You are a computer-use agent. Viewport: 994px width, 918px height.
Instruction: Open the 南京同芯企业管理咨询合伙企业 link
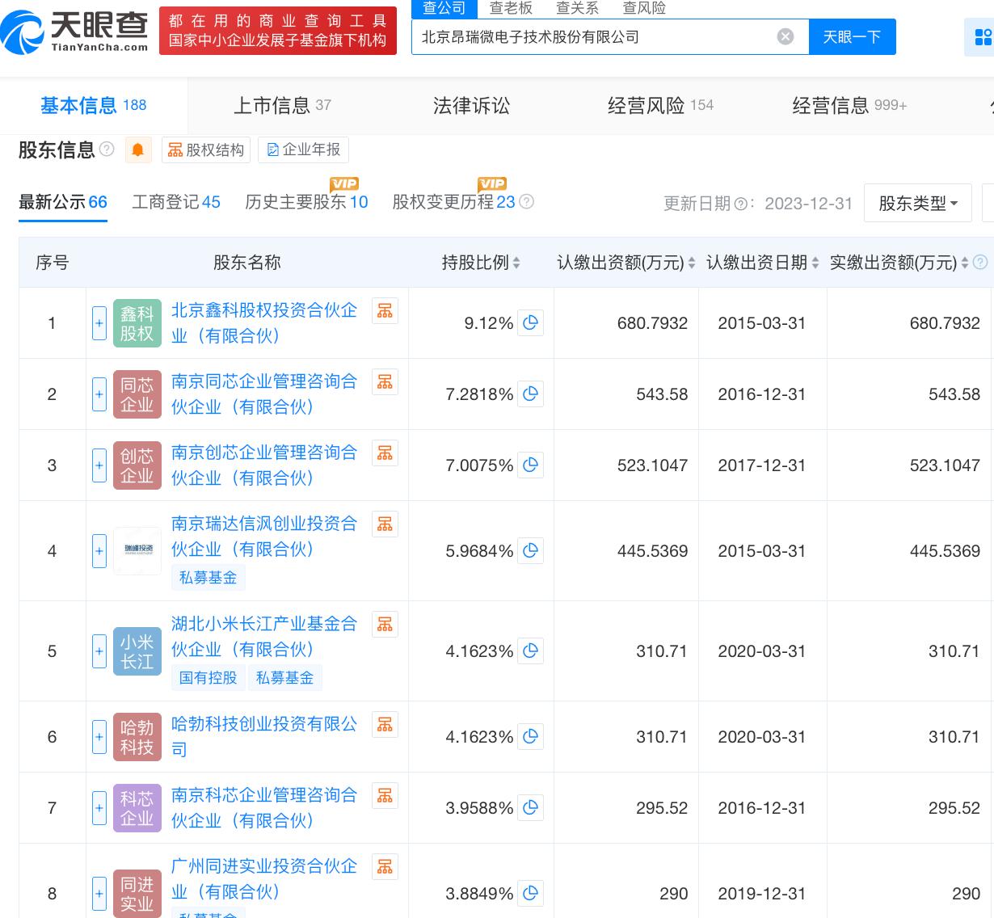[x=263, y=394]
